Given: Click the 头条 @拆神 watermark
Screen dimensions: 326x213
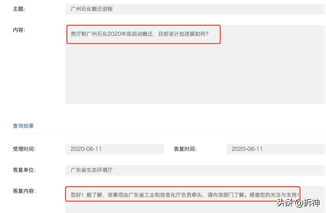Looking at the screenshot, I should pyautogui.click(x=298, y=203).
